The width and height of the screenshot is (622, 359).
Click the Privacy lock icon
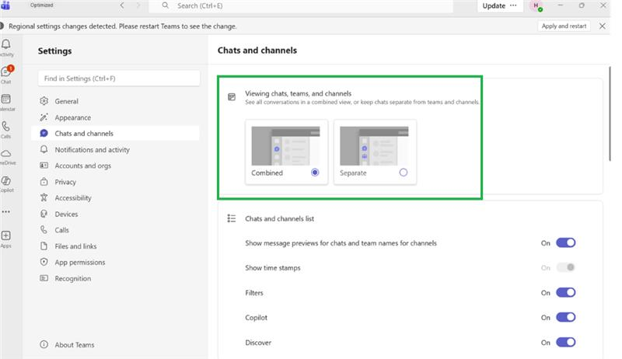(44, 182)
